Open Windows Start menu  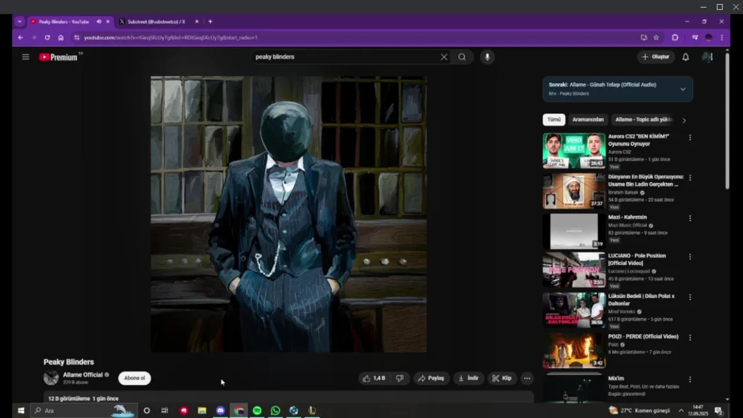click(21, 410)
